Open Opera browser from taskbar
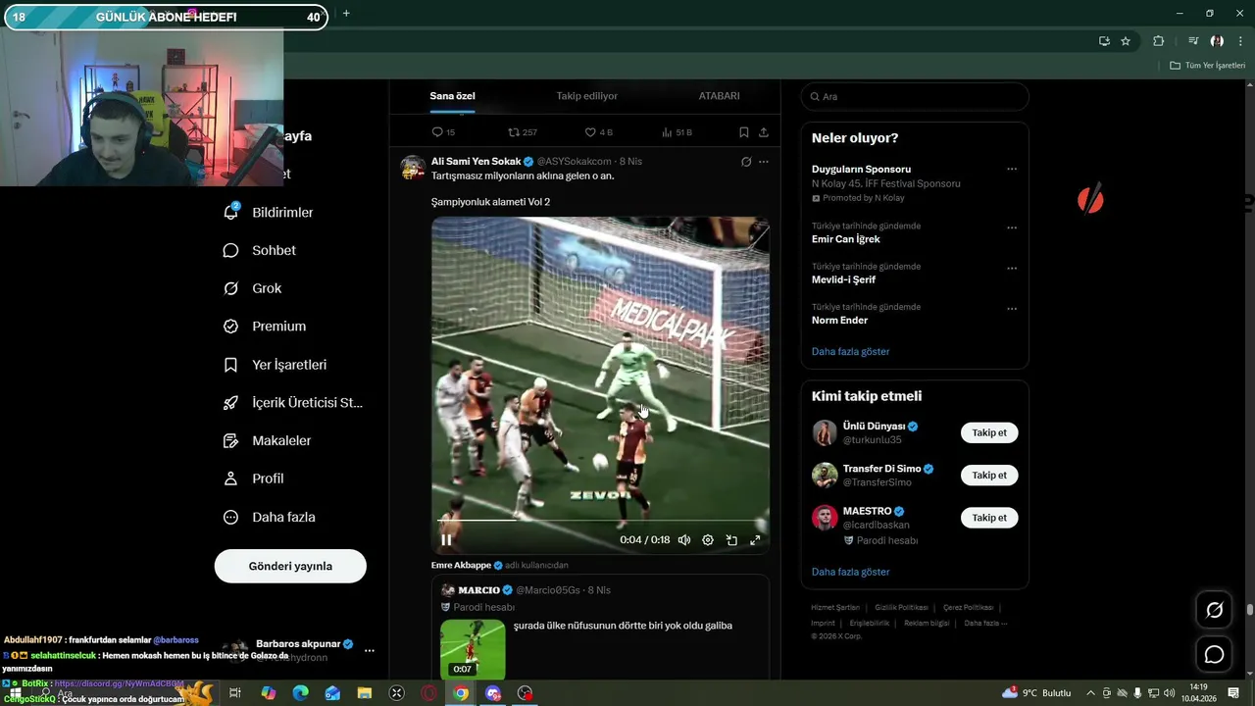The width and height of the screenshot is (1255, 706). pyautogui.click(x=428, y=693)
